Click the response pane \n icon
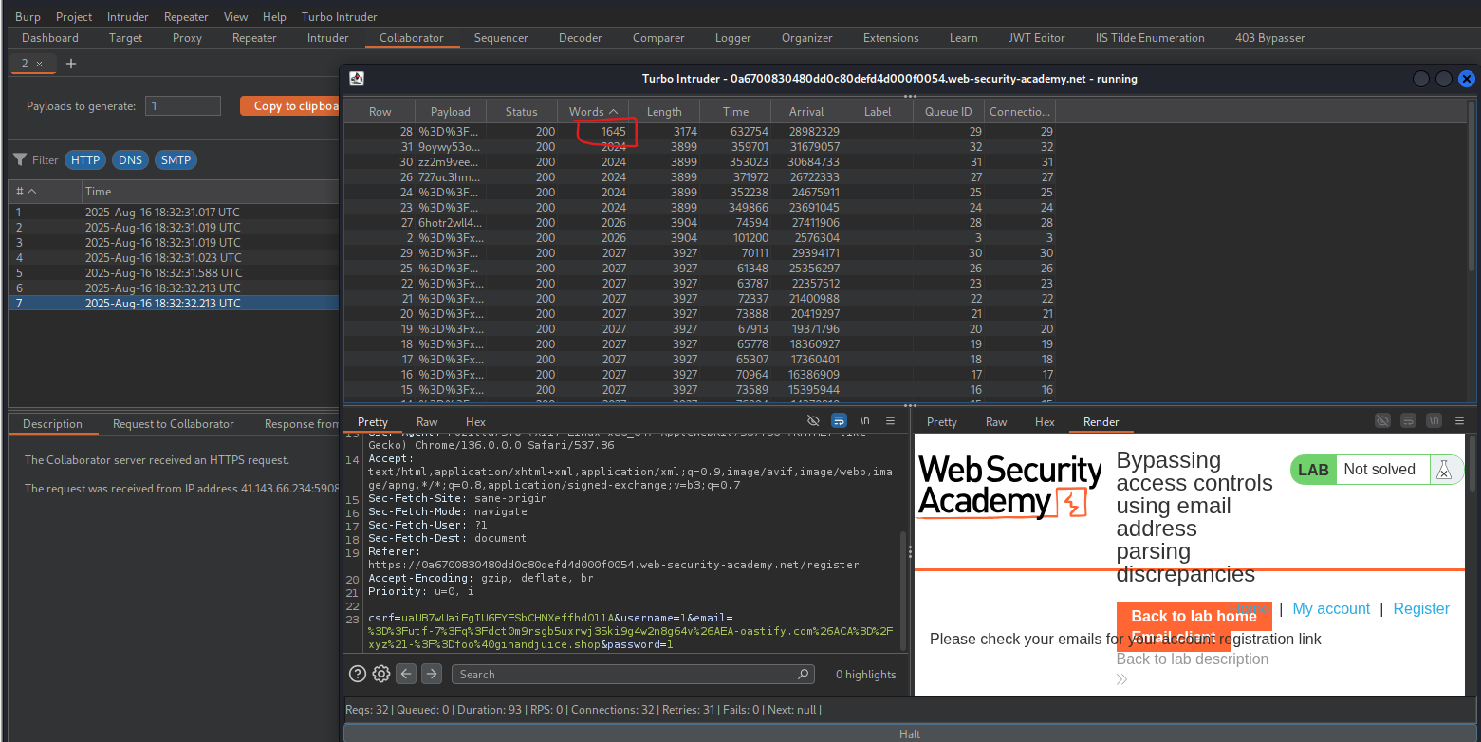Viewport: 1481px width, 742px height. (x=1434, y=420)
